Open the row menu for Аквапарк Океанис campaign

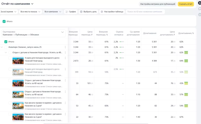coord(65,47)
